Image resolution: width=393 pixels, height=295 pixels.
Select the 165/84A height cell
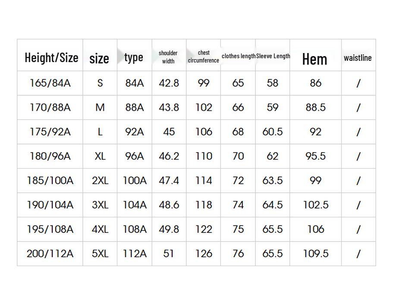point(50,83)
